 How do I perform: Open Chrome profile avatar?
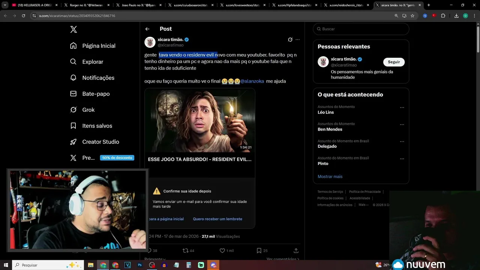click(465, 16)
